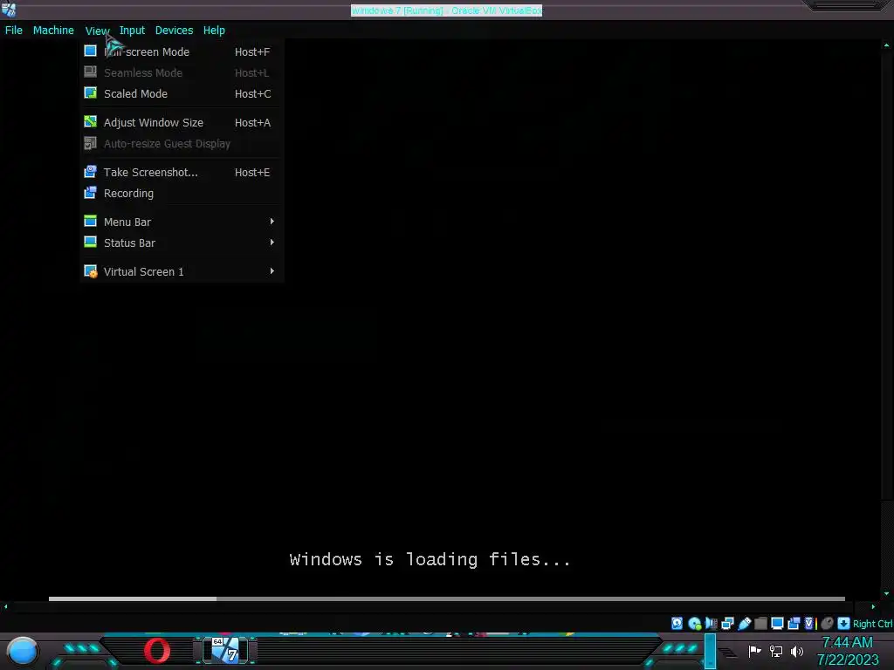Click the horizontal scrollbar left arrow
Screen dimensions: 894x670
click(x=6, y=607)
